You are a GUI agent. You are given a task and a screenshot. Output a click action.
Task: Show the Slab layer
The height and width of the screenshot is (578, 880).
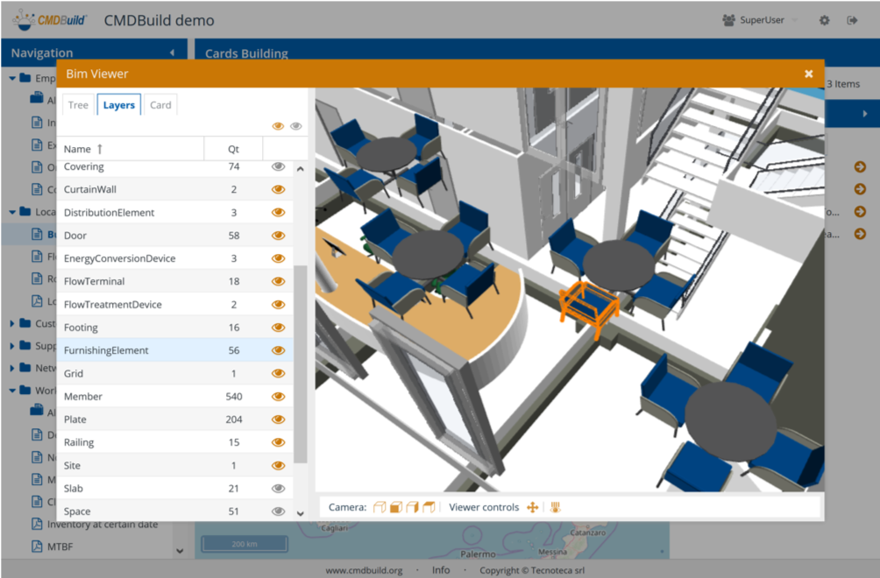click(x=279, y=489)
